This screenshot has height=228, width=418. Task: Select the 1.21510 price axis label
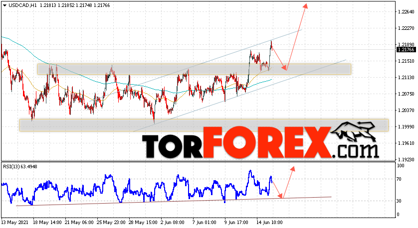pyautogui.click(x=406, y=61)
